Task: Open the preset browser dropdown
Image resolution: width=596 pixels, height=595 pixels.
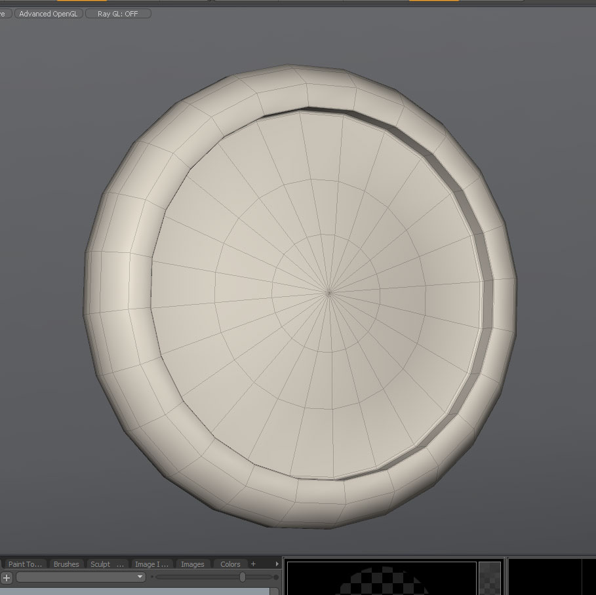Action: 81,577
